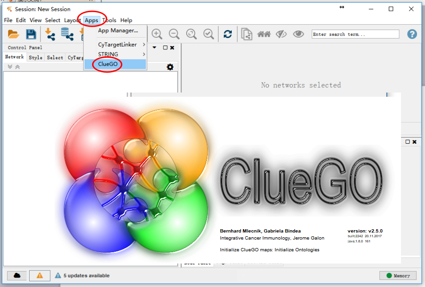This screenshot has height=287, width=425.
Task: Zoom out with magnifier minus icon
Action: tap(174, 34)
